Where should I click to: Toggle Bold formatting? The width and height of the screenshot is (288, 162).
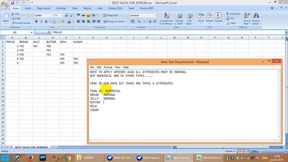(36, 22)
